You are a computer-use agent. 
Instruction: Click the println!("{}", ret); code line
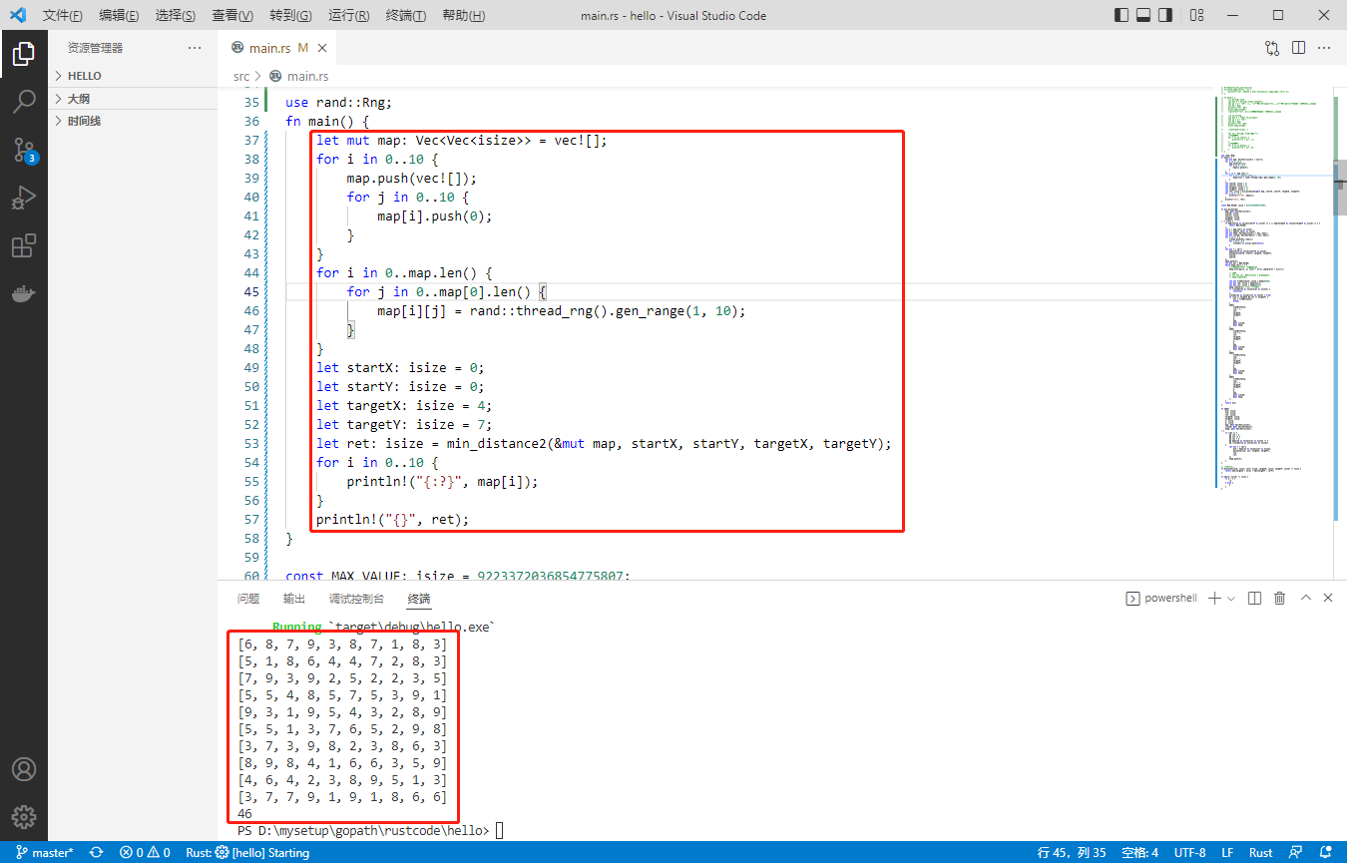coord(392,519)
